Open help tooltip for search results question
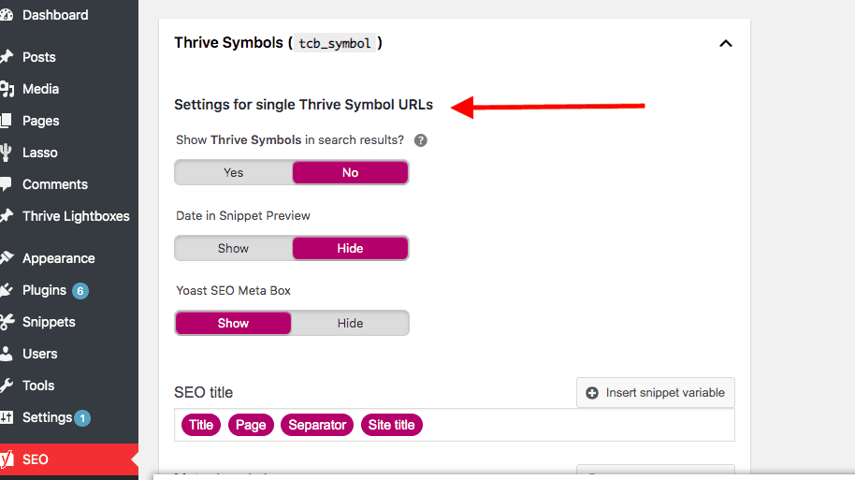The width and height of the screenshot is (855, 480). 420,140
